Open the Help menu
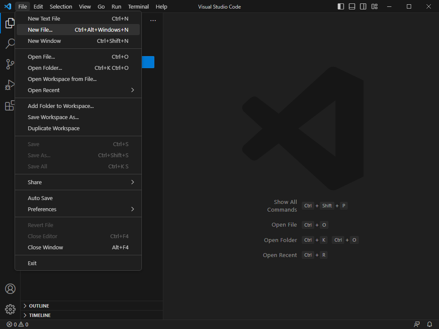 tap(161, 6)
